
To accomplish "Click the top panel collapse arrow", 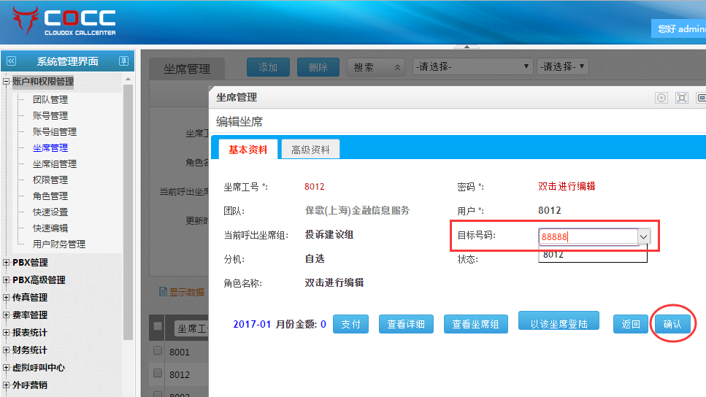I will pyautogui.click(x=211, y=88).
